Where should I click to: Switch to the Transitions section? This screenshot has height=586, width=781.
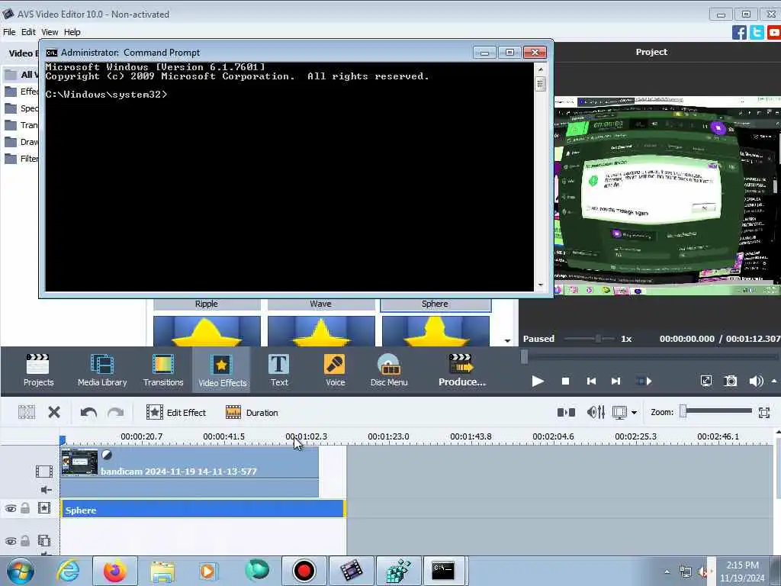163,370
